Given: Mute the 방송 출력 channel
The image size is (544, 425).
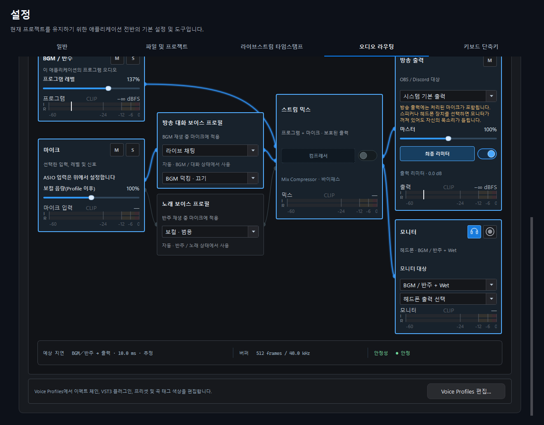Looking at the screenshot, I should click(490, 61).
